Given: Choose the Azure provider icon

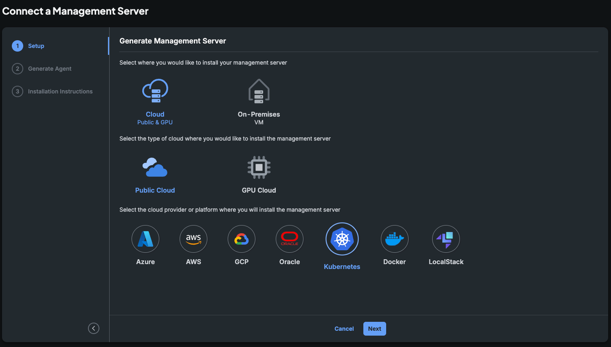Looking at the screenshot, I should [x=145, y=239].
